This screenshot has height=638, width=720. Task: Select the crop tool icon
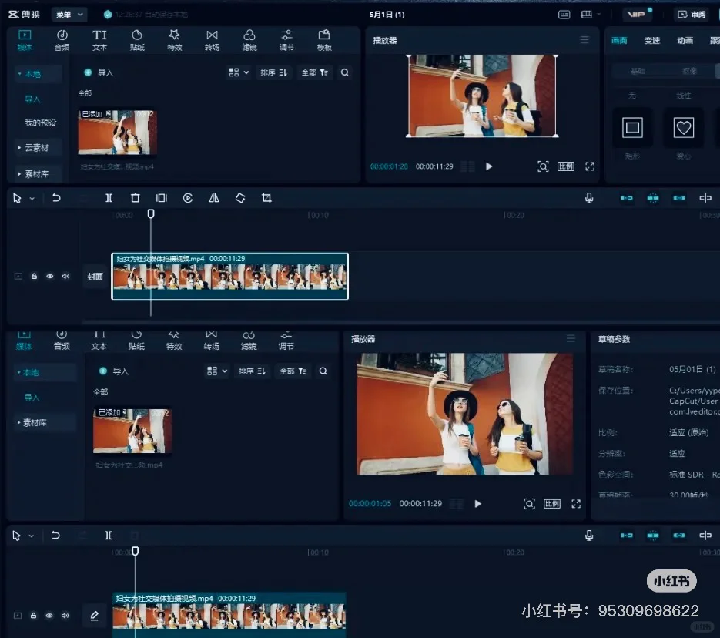[266, 198]
